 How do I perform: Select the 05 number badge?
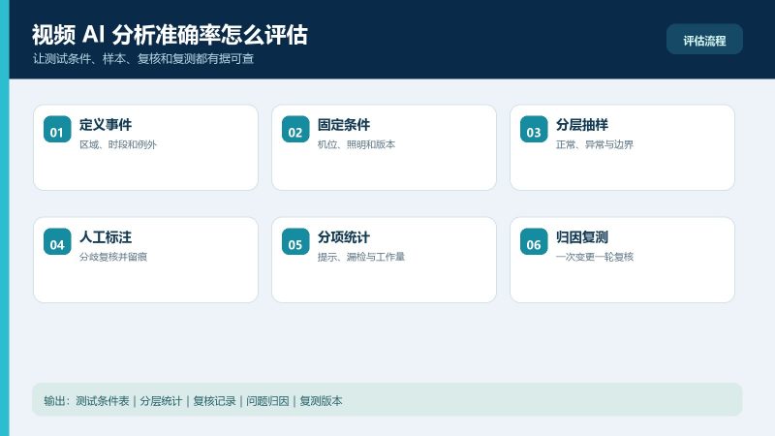295,241
